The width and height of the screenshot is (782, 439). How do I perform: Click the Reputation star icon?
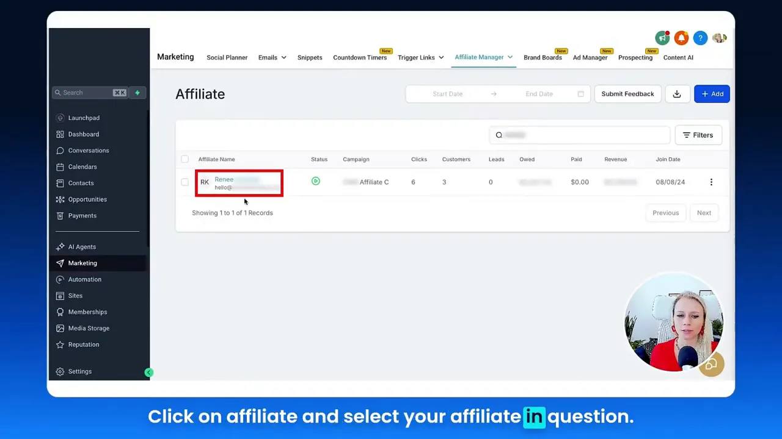pyautogui.click(x=60, y=344)
